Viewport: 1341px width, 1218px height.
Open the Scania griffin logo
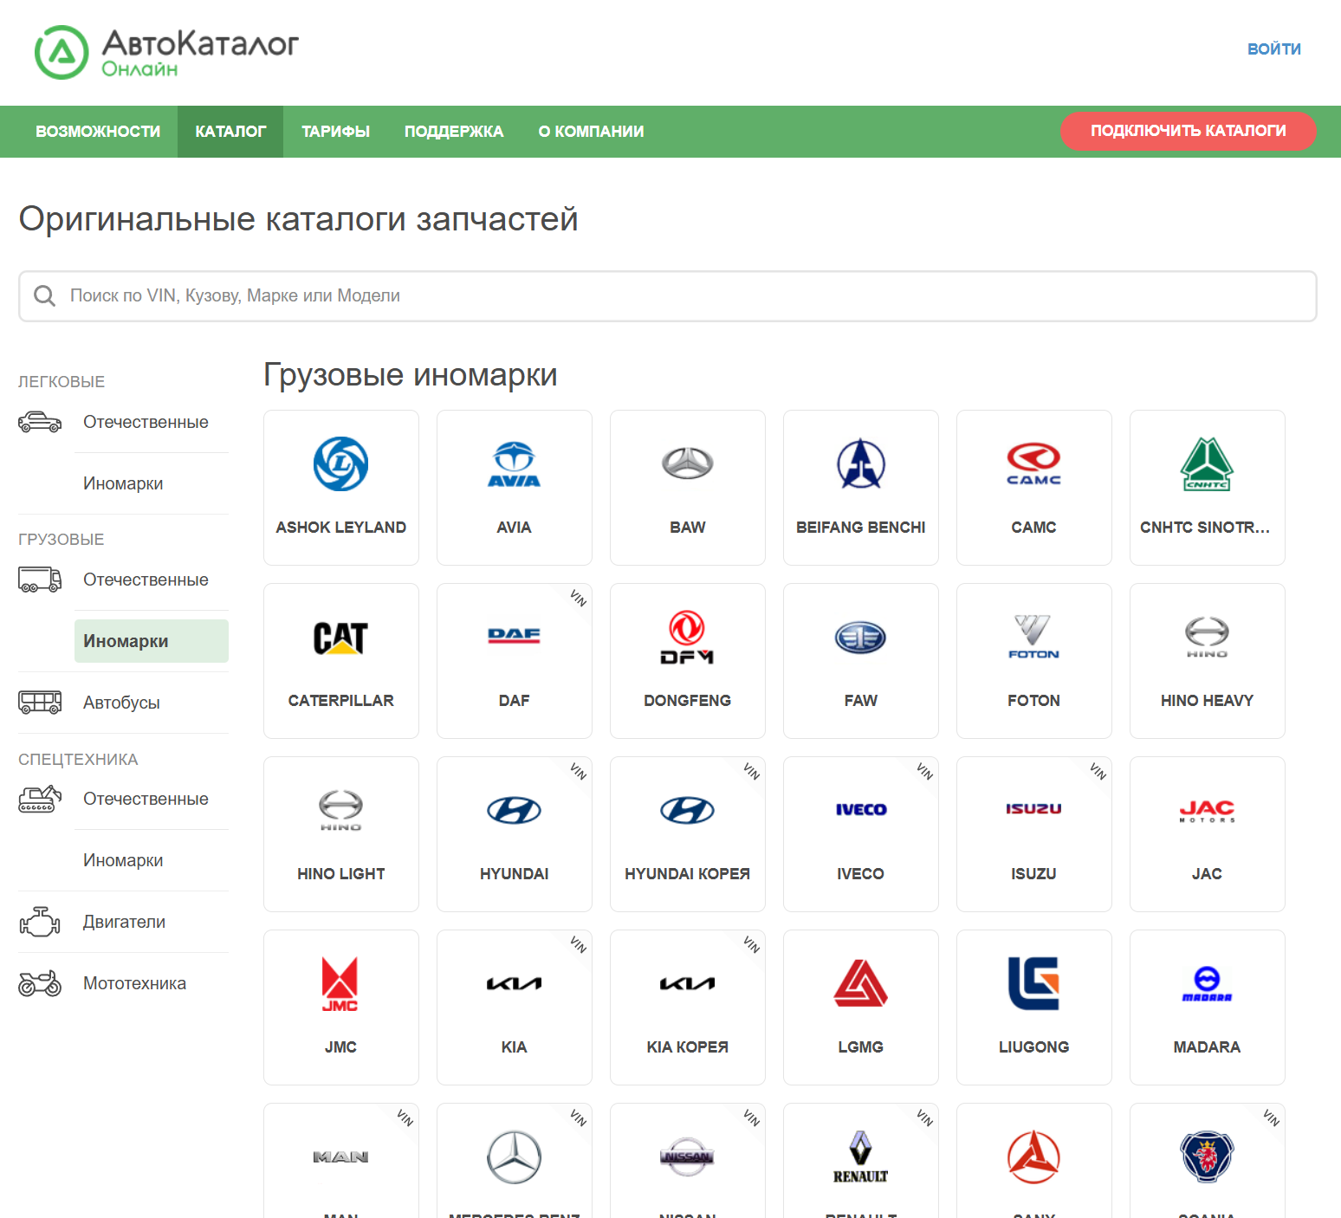click(x=1208, y=1156)
